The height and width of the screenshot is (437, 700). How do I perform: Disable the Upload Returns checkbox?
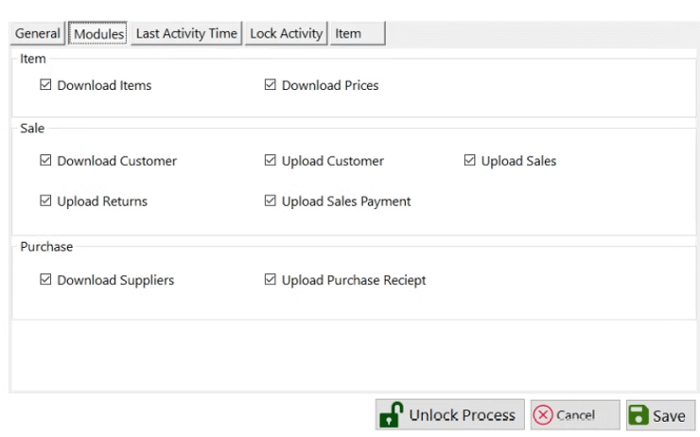(x=45, y=201)
